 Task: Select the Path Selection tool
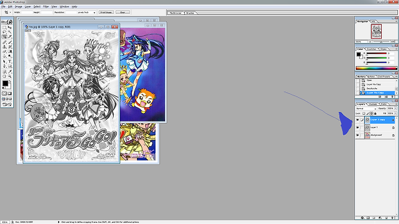tap(4, 62)
